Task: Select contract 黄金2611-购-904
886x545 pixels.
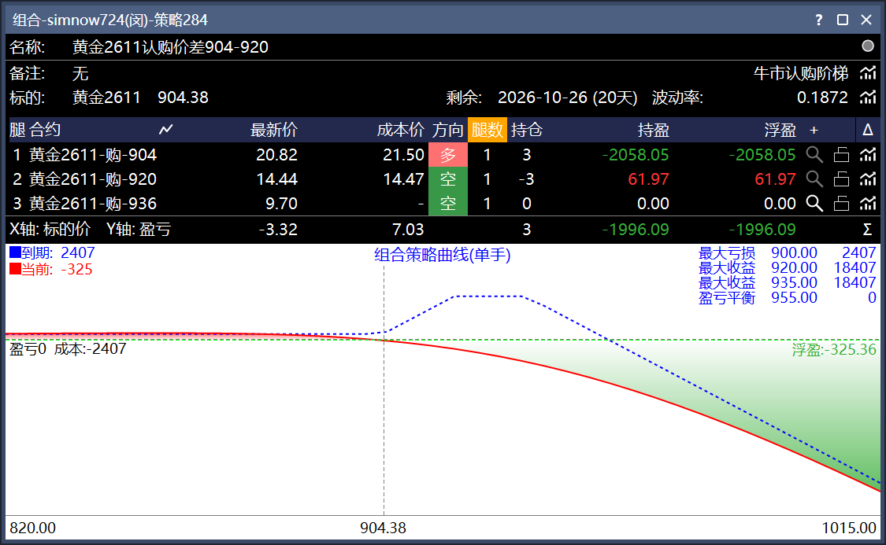Action: pos(93,155)
